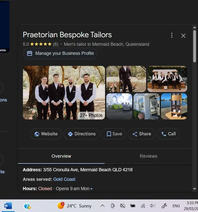The image size is (198, 212).
Task: Open the three-dot more options menu
Action: (x=172, y=35)
